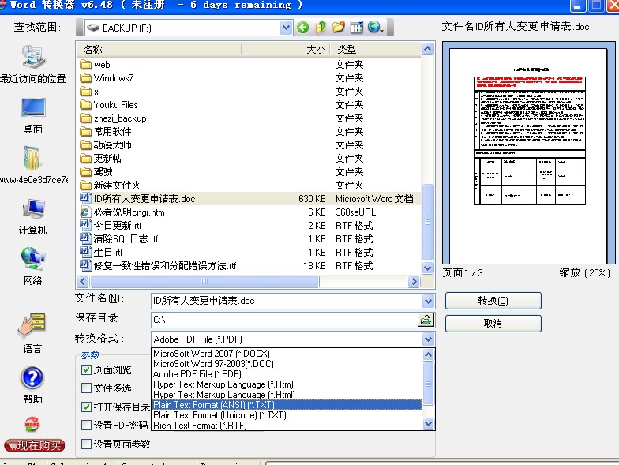Collapse the 转换格式 format dropdown

click(x=428, y=339)
